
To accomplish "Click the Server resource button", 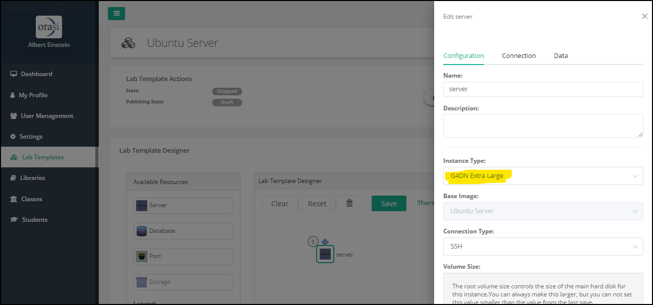I will [184, 205].
